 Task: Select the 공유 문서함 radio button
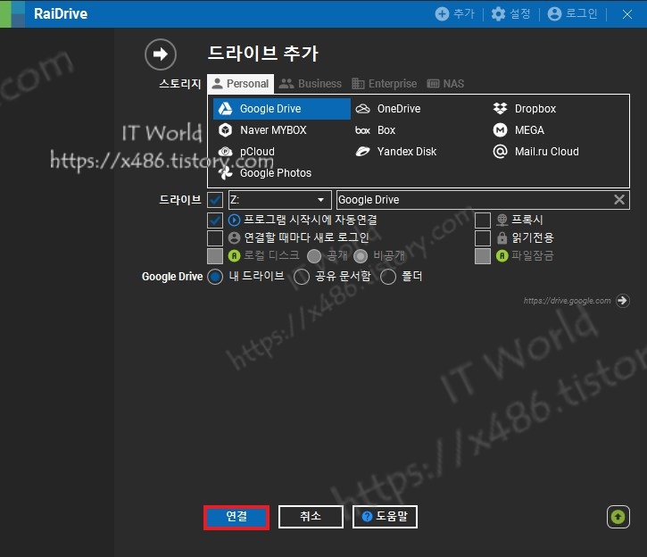click(302, 277)
